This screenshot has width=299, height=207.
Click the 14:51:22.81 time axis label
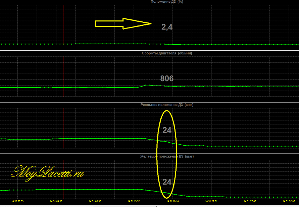tap(211, 201)
